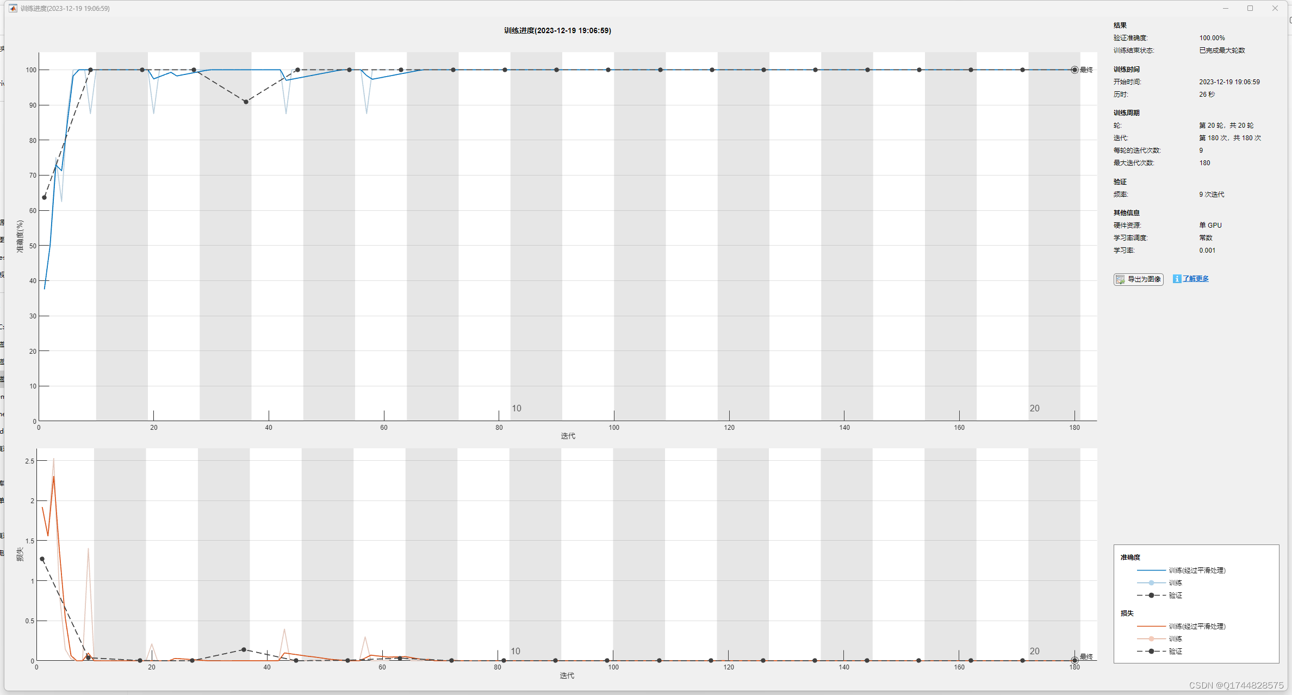The height and width of the screenshot is (695, 1292).
Task: Click the learning rate value 0.001
Action: click(1207, 251)
